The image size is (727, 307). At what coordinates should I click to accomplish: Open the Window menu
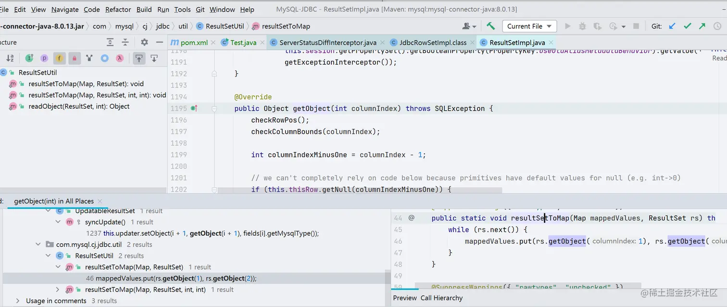click(x=222, y=9)
